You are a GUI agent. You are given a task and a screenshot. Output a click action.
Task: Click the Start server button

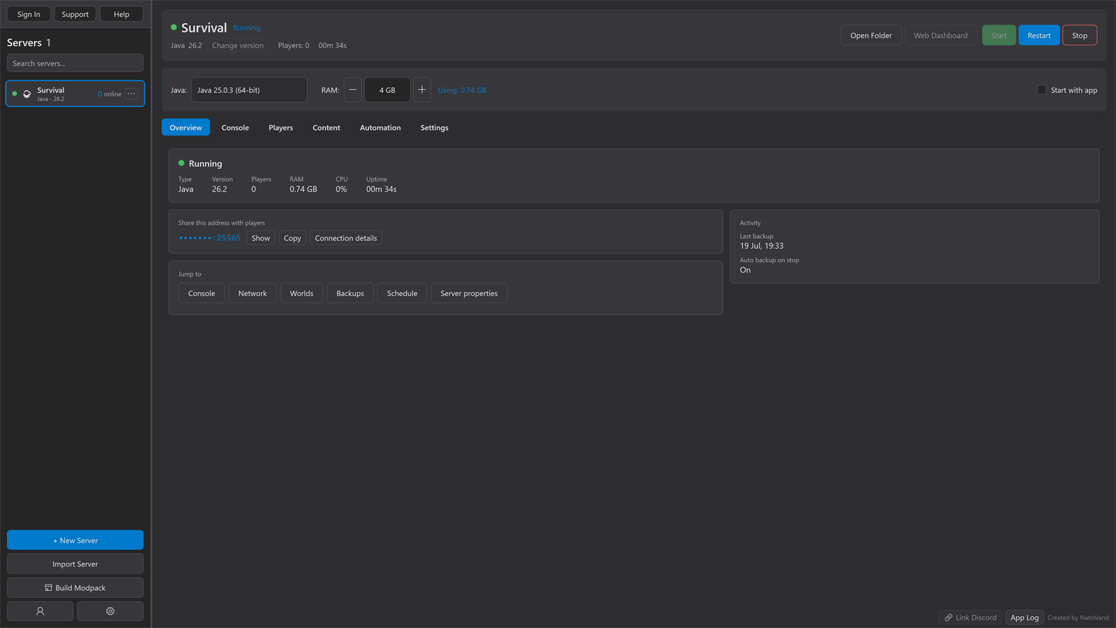(x=999, y=36)
